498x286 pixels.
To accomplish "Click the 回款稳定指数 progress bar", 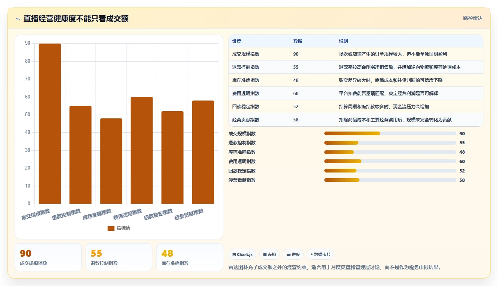I will (390, 171).
